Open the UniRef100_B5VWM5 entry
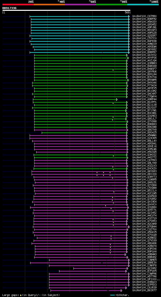 click(x=144, y=80)
